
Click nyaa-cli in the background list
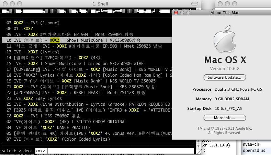(x=251, y=144)
